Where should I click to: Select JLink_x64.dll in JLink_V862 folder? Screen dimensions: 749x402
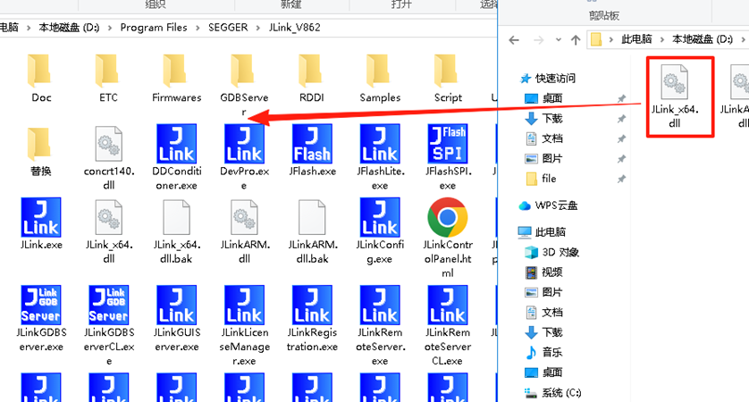click(x=108, y=217)
